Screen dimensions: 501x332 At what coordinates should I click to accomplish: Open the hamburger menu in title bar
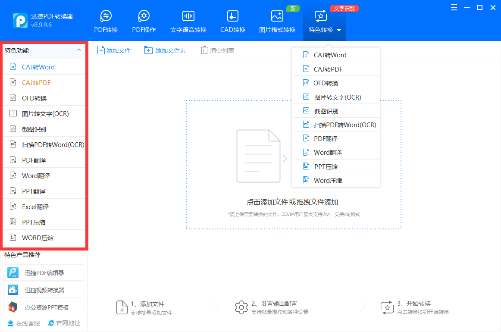coord(454,7)
